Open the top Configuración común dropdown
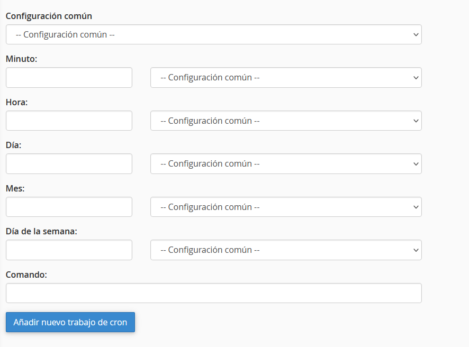The width and height of the screenshot is (469, 347). [x=213, y=34]
